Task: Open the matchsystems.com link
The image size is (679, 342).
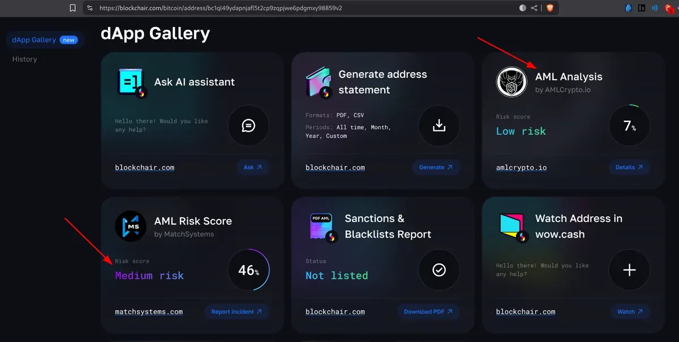Action: (149, 312)
